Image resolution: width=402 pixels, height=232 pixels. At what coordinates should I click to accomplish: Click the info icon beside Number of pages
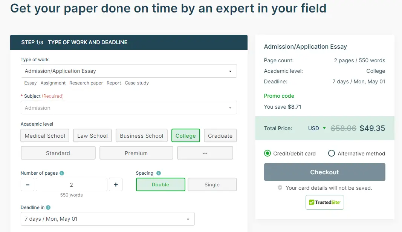coord(62,173)
